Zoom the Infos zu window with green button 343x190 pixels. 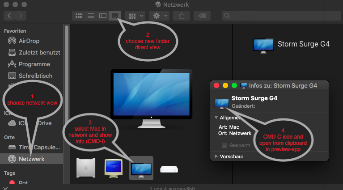[x=234, y=85]
